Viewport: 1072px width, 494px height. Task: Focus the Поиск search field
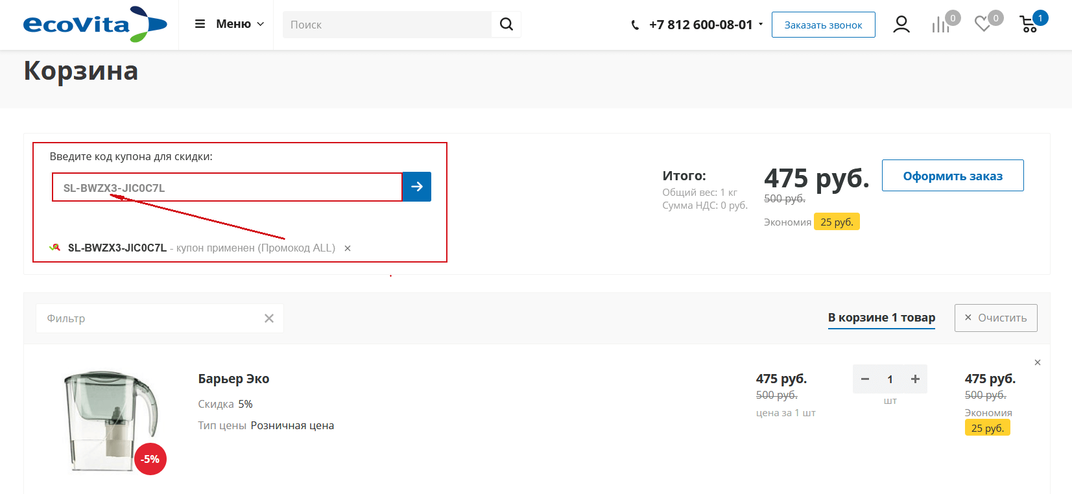387,25
